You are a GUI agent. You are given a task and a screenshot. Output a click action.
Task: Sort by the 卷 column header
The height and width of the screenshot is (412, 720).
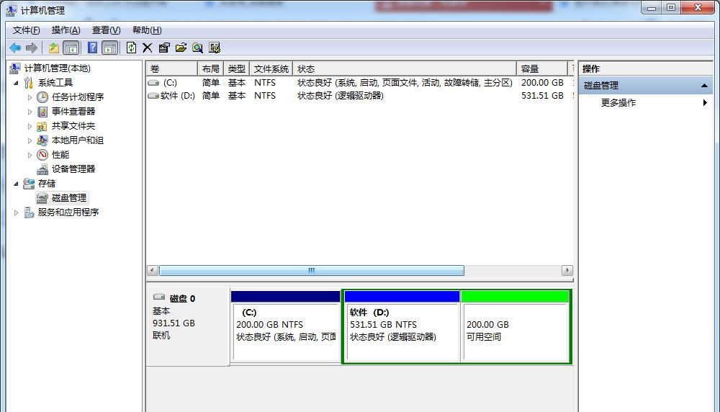pos(172,69)
